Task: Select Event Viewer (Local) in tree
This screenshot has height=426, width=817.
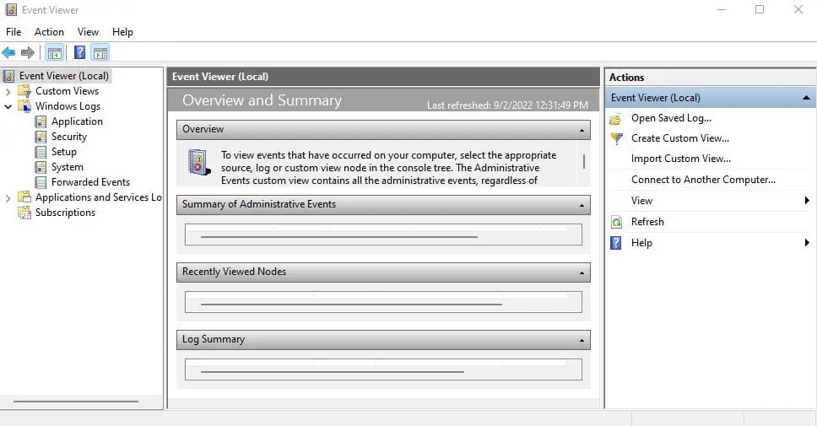Action: pos(64,76)
